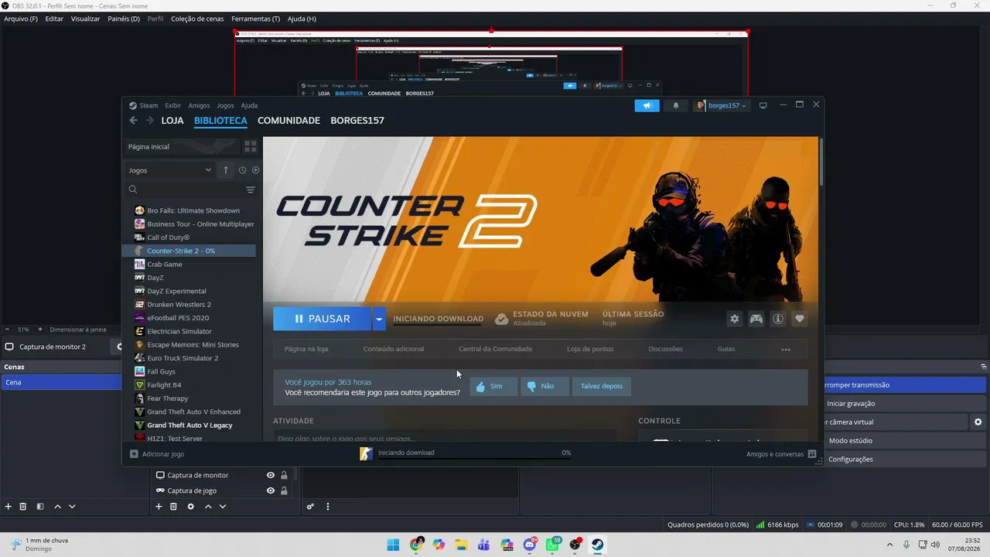Click Steam game page vertical scrollbar

(821, 162)
